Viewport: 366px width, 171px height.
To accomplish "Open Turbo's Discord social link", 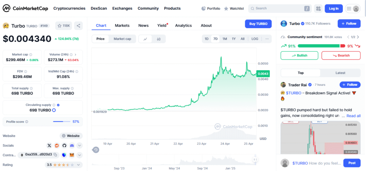I will [72, 145].
